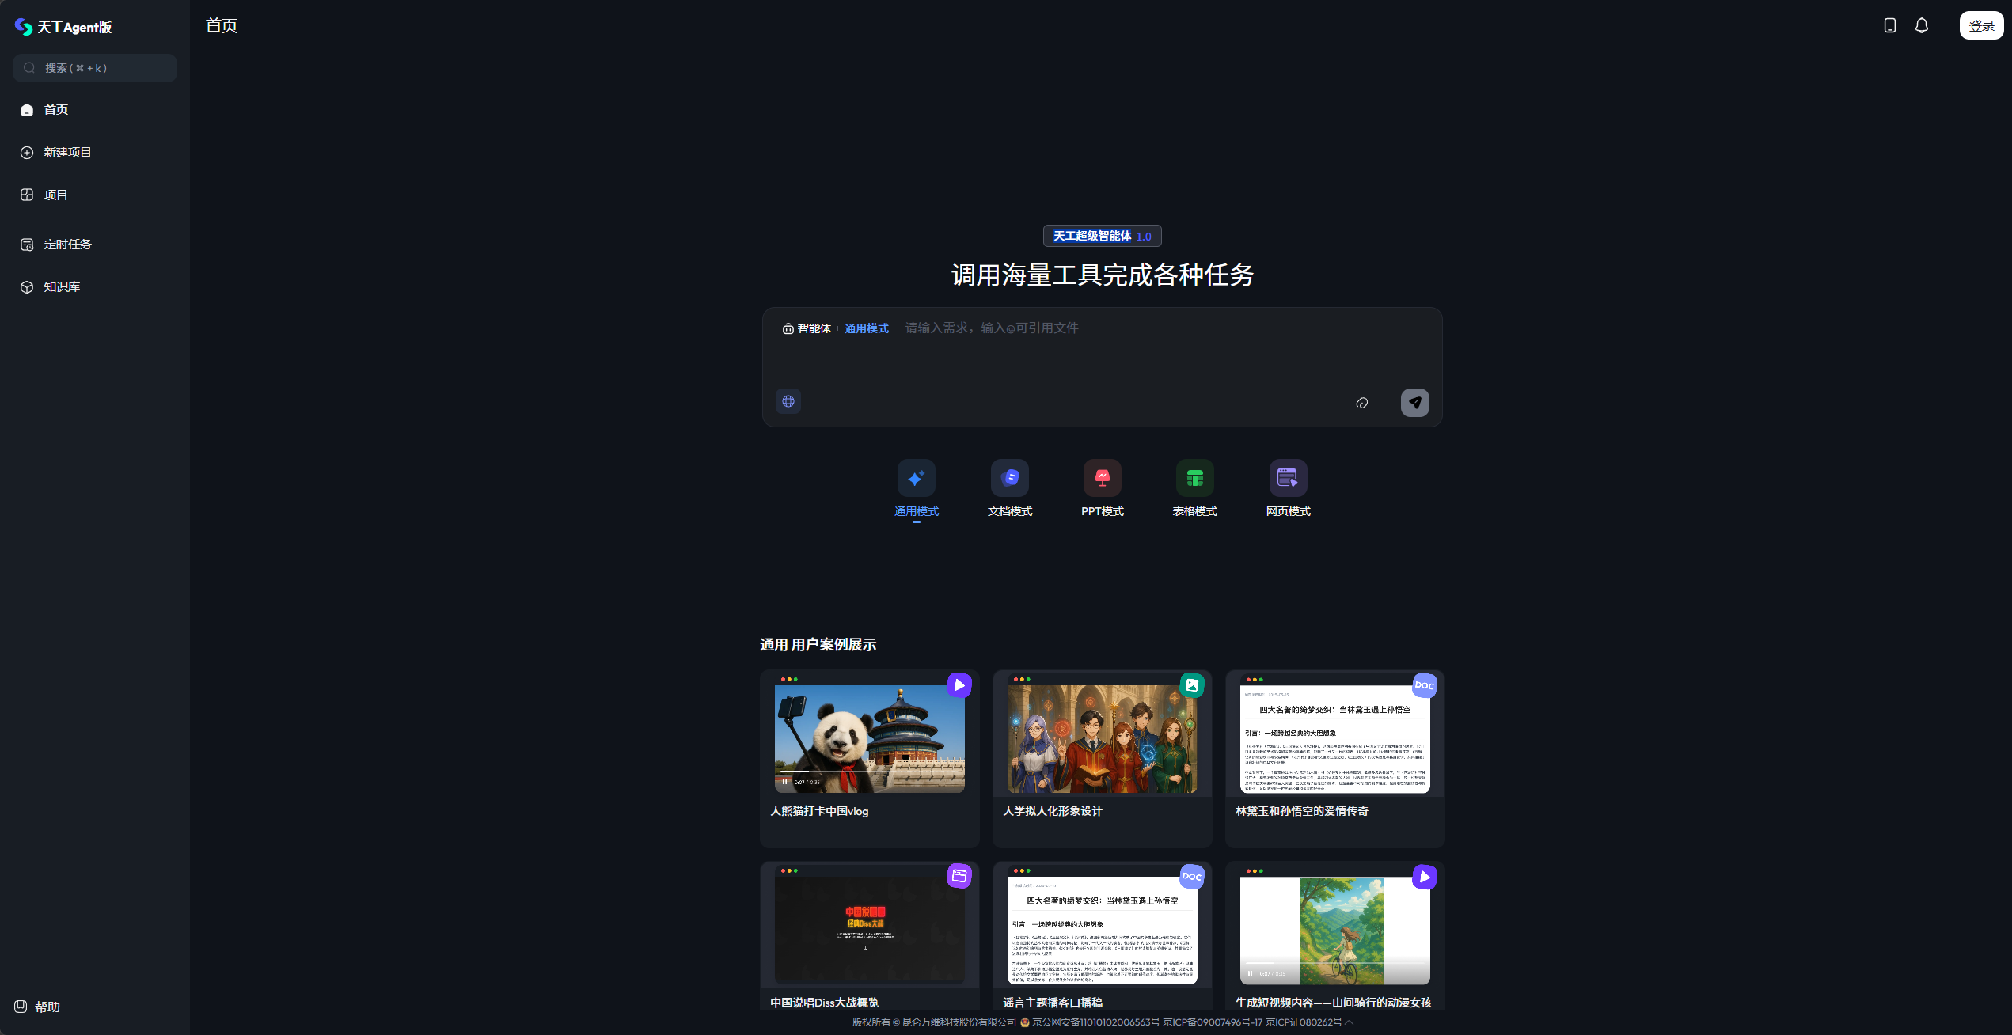Click the 生成短视频内容 card title
The height and width of the screenshot is (1035, 2012).
pos(1334,1002)
